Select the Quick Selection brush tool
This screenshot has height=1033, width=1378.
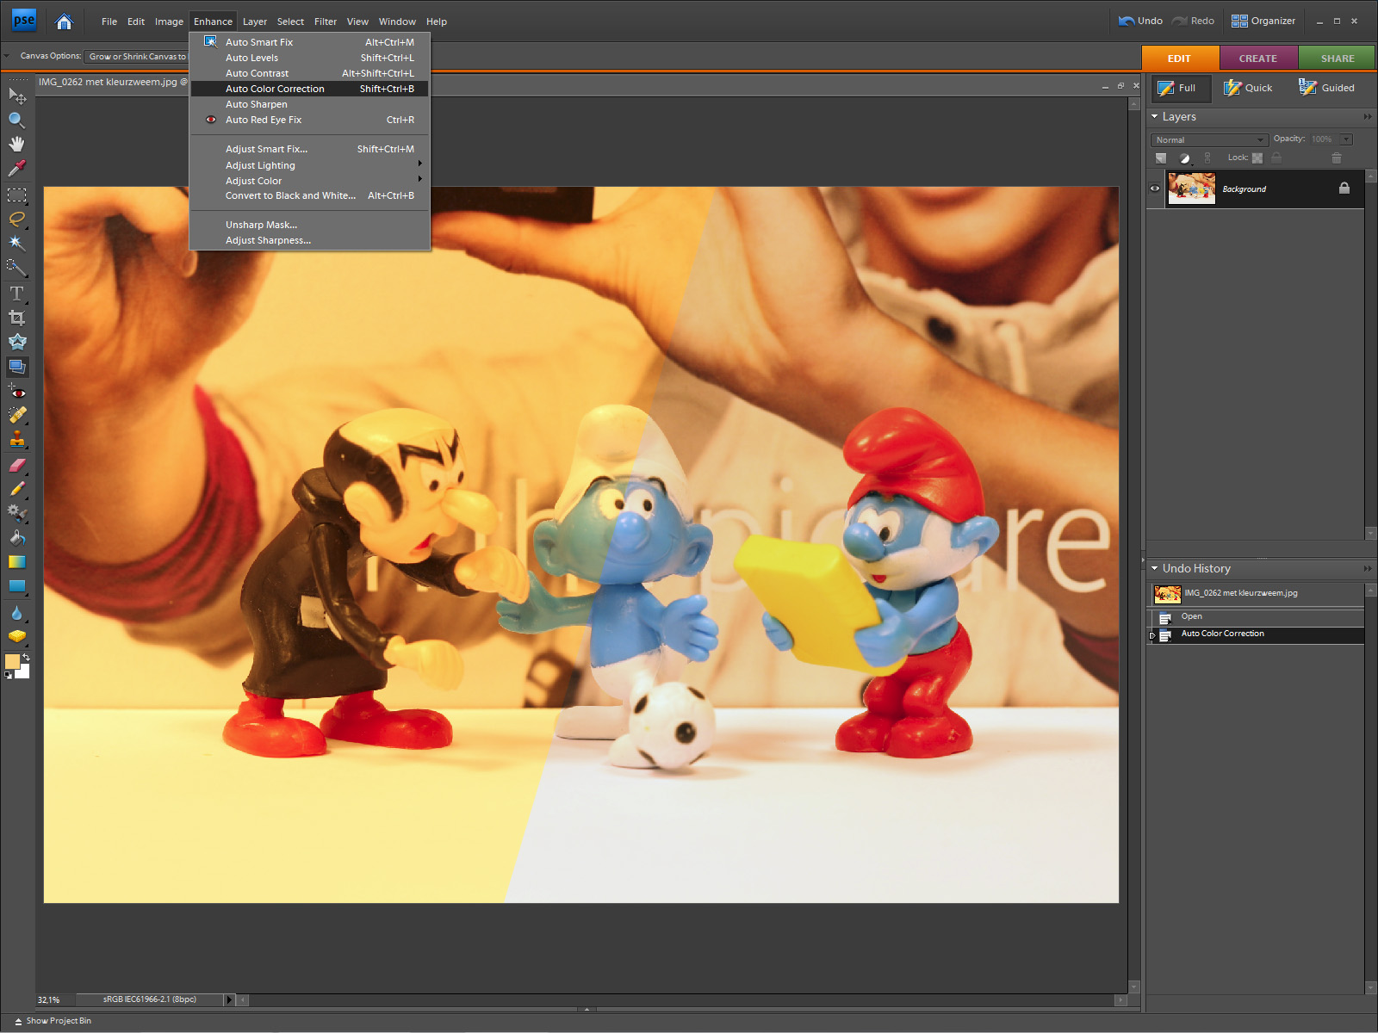pyautogui.click(x=16, y=268)
